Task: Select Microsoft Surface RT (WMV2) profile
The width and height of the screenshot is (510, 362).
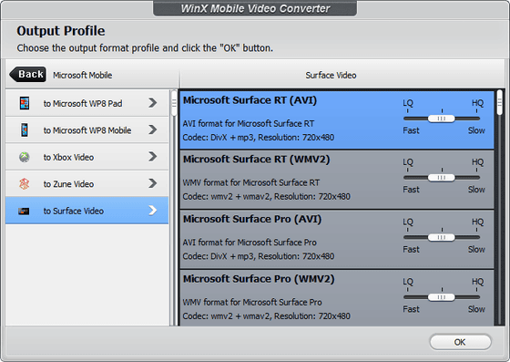Action: click(x=337, y=180)
